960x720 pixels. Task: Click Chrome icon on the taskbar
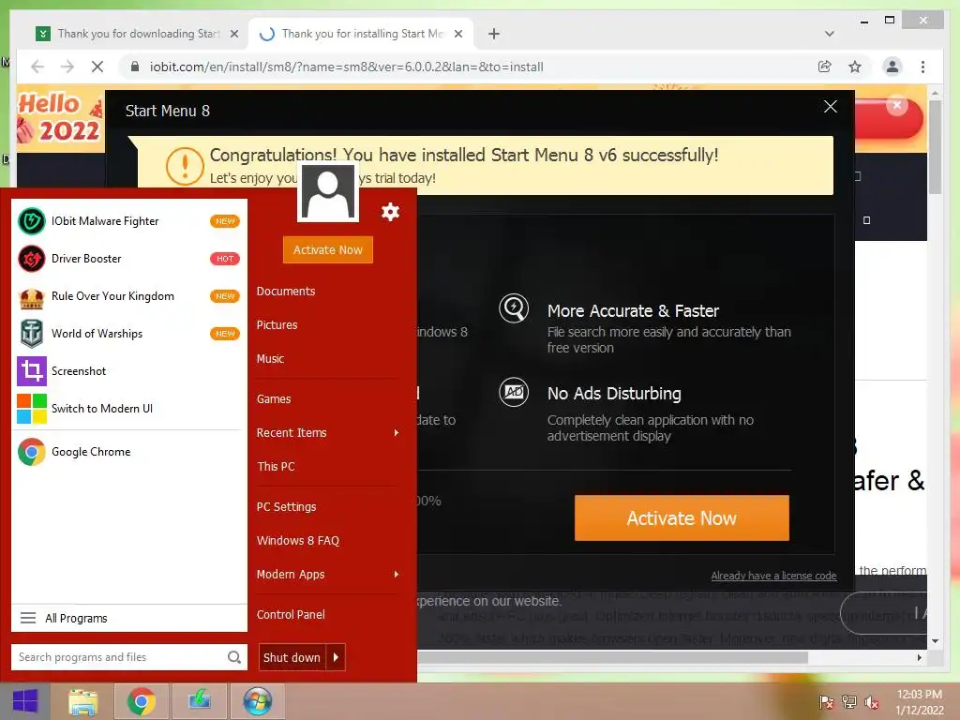coord(141,701)
